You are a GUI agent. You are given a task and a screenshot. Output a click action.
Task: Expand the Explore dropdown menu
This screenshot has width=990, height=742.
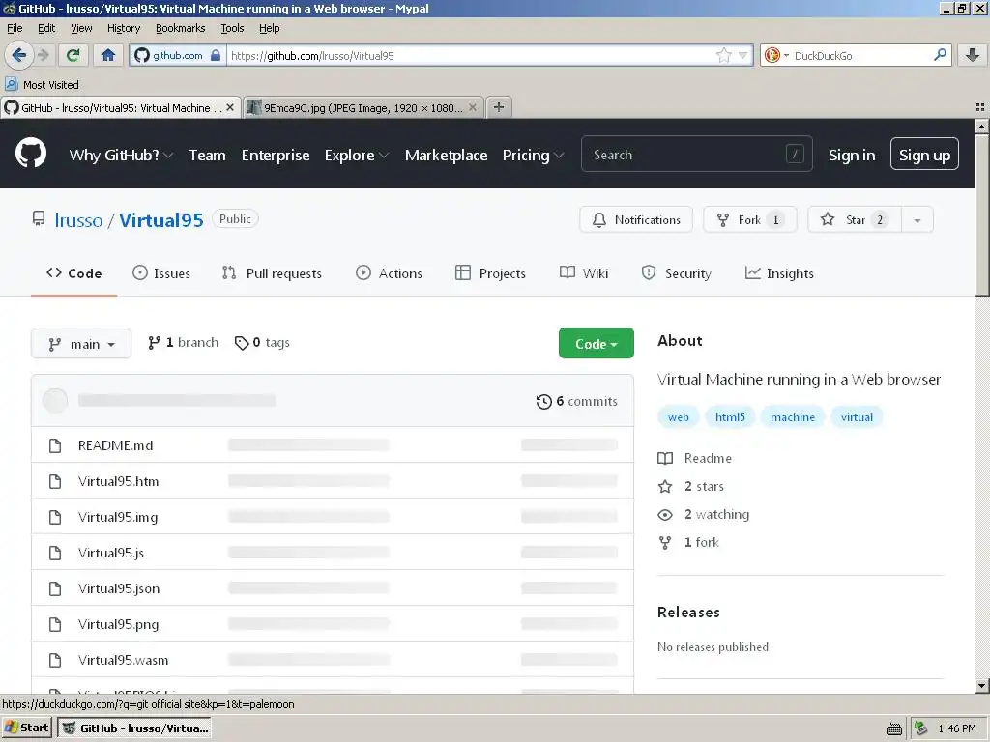tap(357, 156)
